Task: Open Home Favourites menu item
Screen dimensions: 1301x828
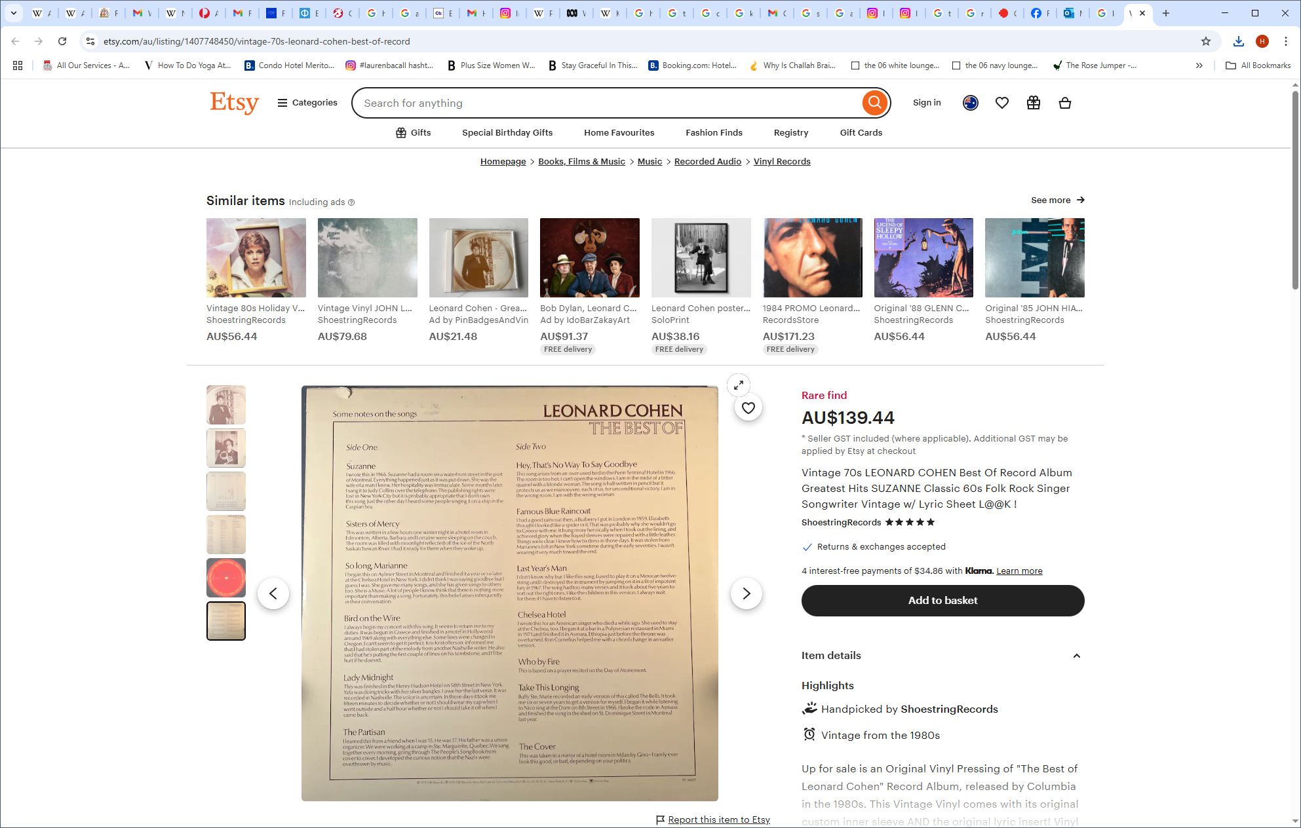Action: point(619,133)
